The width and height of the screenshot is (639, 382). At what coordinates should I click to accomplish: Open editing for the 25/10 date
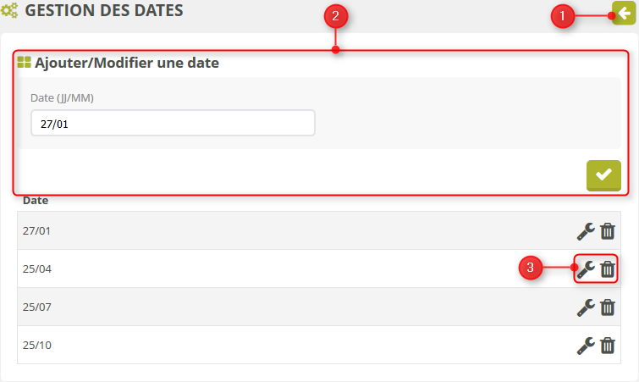pos(586,346)
